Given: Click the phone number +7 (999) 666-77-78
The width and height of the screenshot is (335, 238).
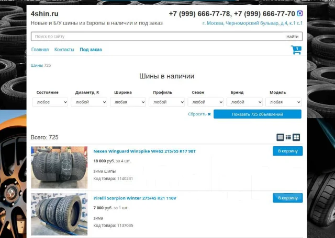Looking at the screenshot, I should pyautogui.click(x=199, y=14).
